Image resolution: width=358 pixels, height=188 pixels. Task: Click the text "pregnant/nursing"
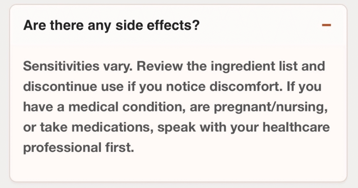tap(271, 107)
